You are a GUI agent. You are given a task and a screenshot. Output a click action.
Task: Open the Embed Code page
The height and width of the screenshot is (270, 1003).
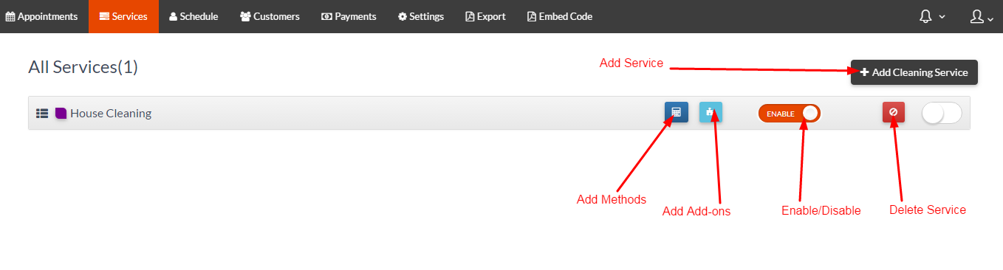(x=560, y=16)
